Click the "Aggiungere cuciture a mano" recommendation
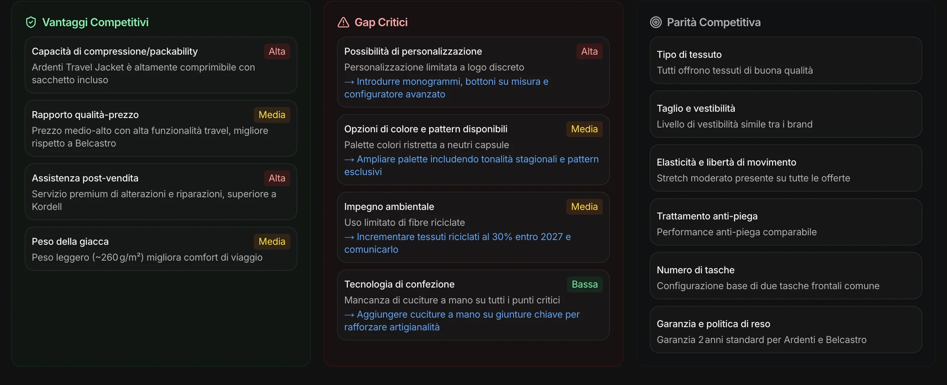Screen dimensions: 947x385 point(462,321)
